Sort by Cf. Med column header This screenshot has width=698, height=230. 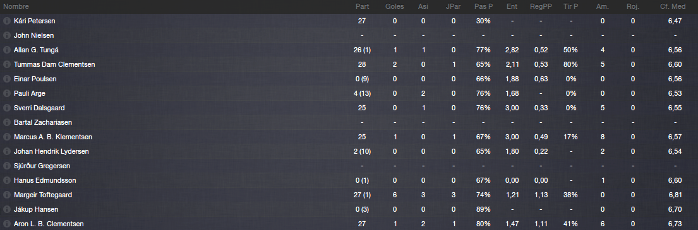pyautogui.click(x=673, y=7)
